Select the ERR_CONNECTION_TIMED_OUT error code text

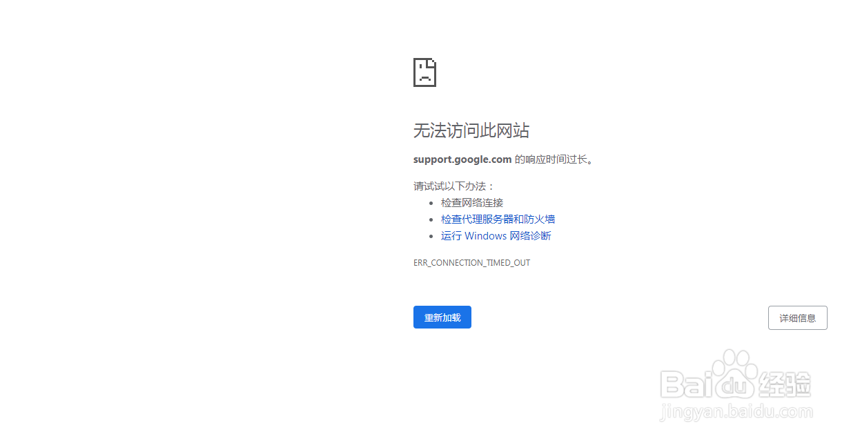pyautogui.click(x=471, y=263)
